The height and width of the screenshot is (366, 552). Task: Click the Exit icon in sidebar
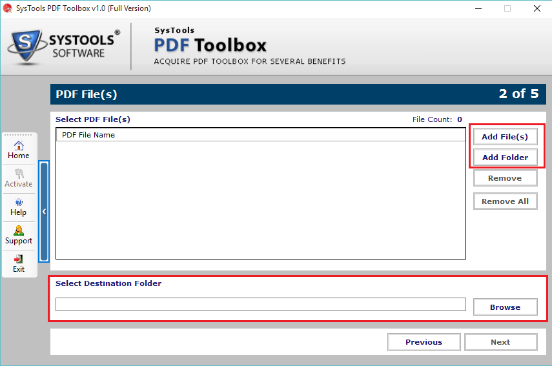19,259
